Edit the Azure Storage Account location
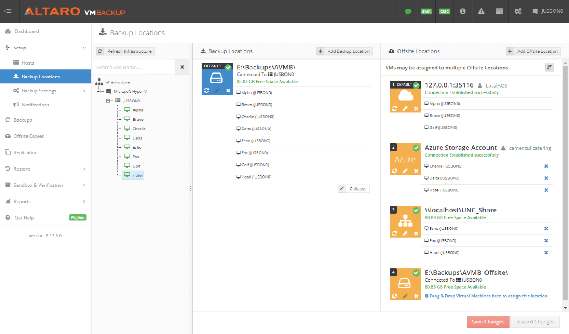The image size is (569, 334). click(x=405, y=171)
